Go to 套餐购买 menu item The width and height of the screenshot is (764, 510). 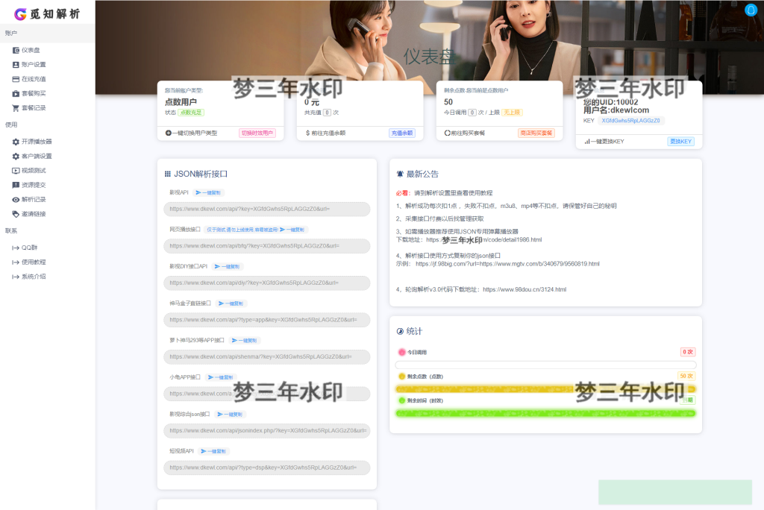click(34, 93)
